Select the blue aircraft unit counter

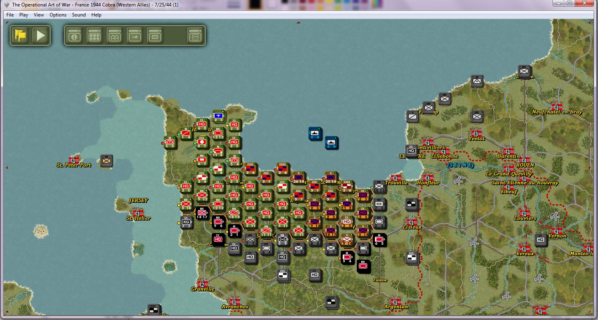[x=219, y=116]
